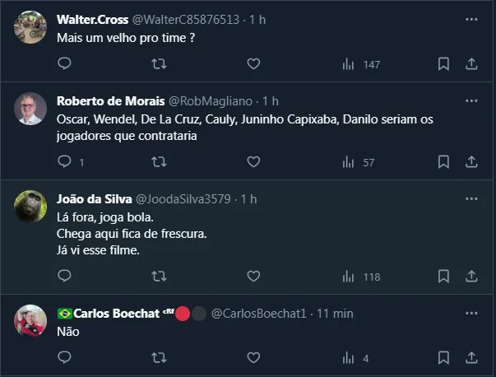This screenshot has width=496, height=377.
Task: Open more options on Walter.Cross's tweet
Action: [471, 18]
